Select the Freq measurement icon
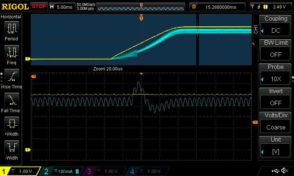 tap(12, 52)
